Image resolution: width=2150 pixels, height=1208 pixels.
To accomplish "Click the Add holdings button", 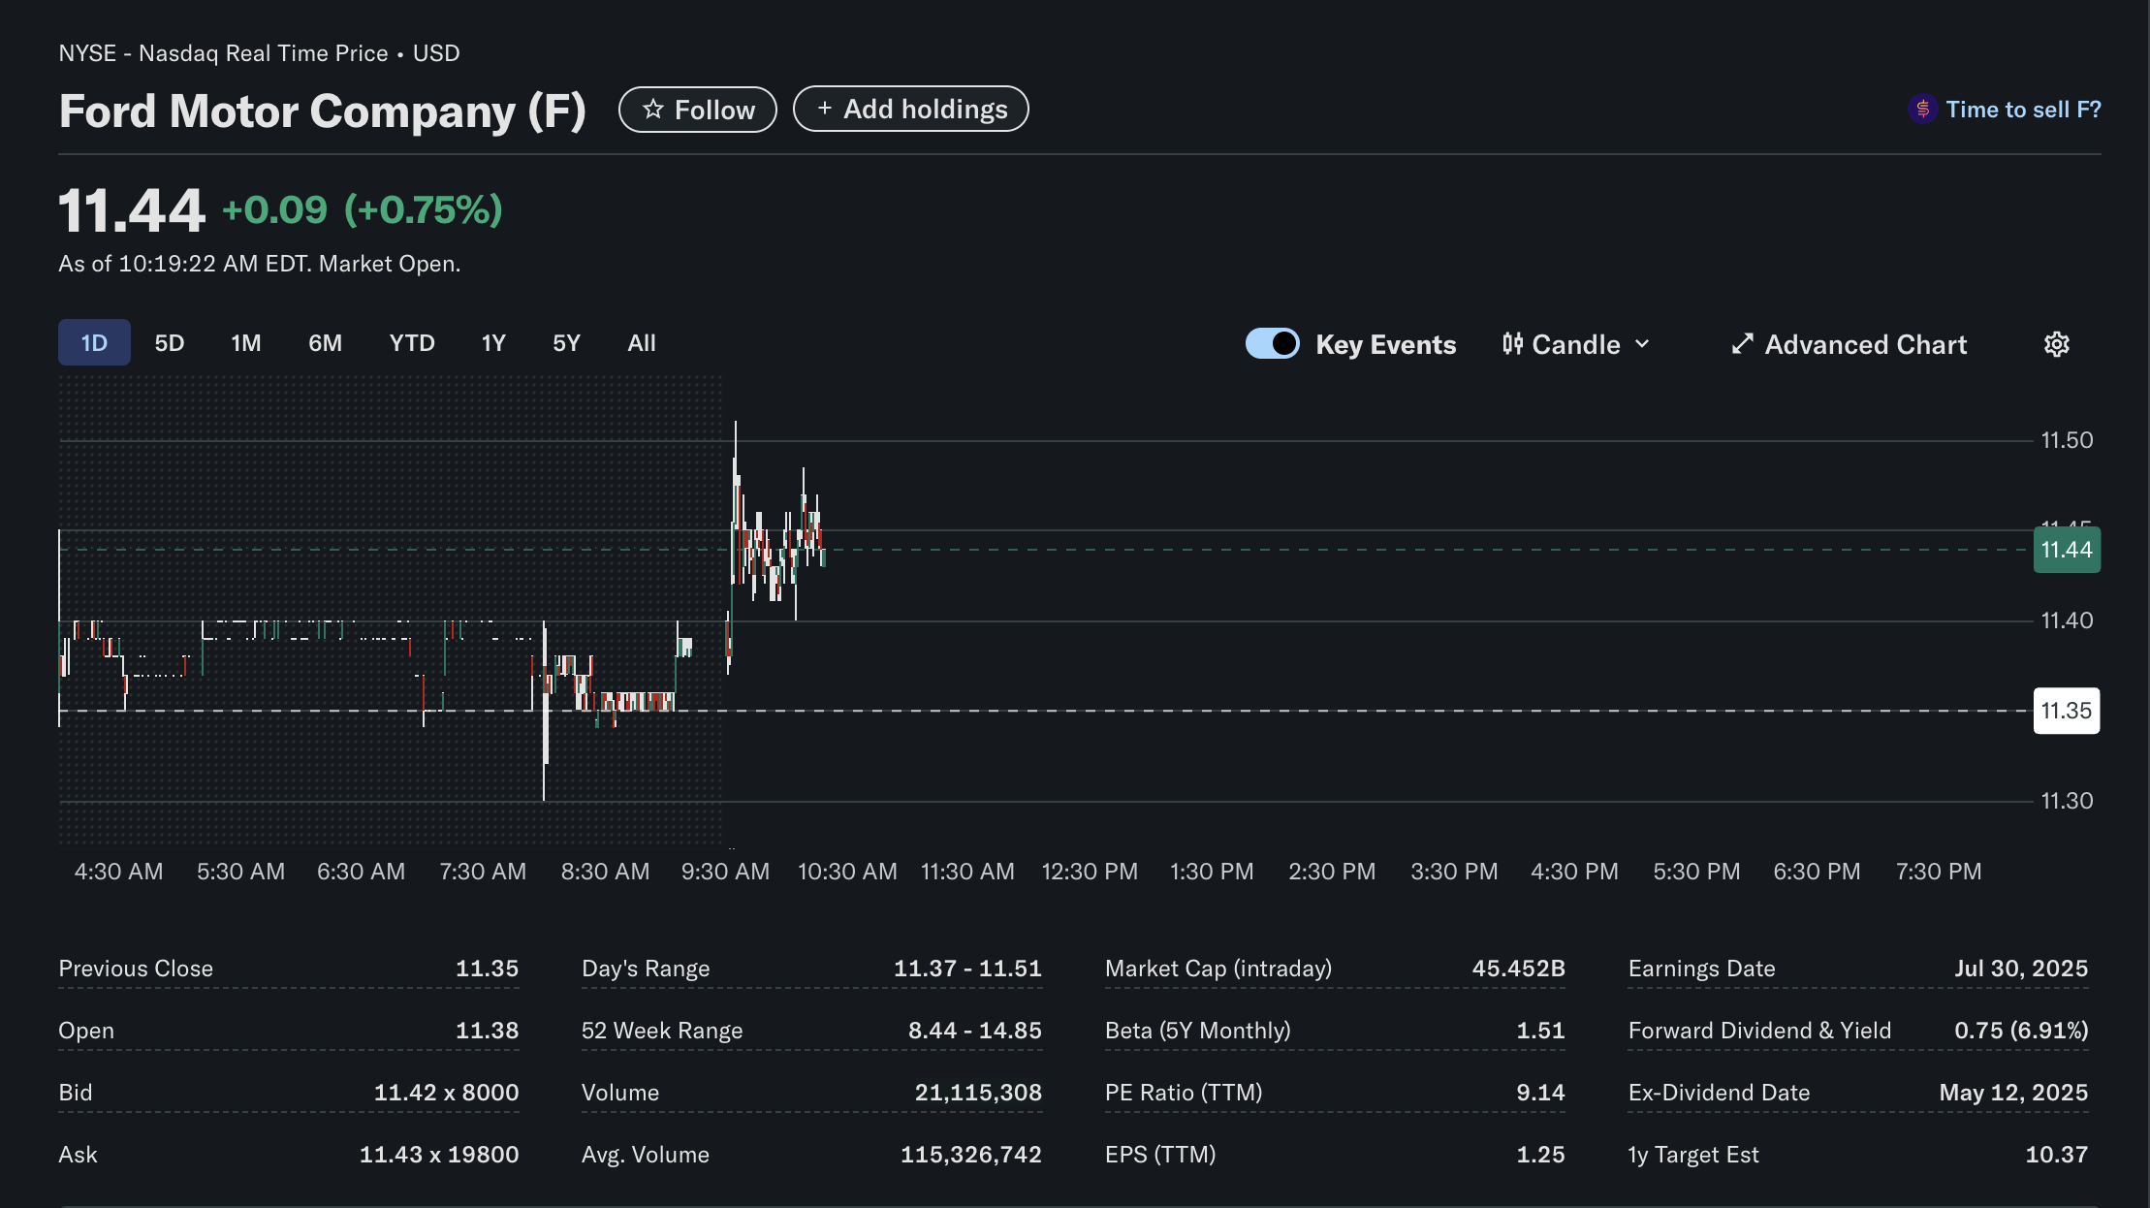I will (911, 109).
